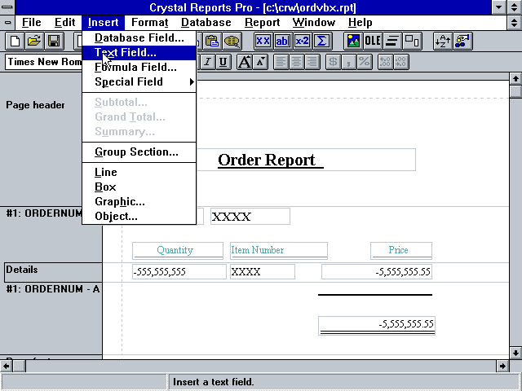Toggle currency dollar sign format
This screenshot has height=391, width=522.
pyautogui.click(x=333, y=62)
